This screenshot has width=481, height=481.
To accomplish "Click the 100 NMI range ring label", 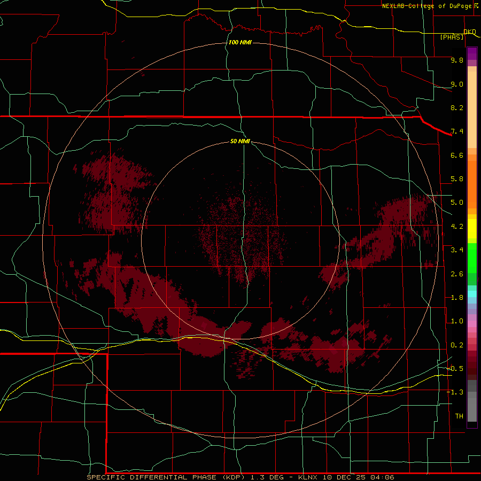I will 240,42.
